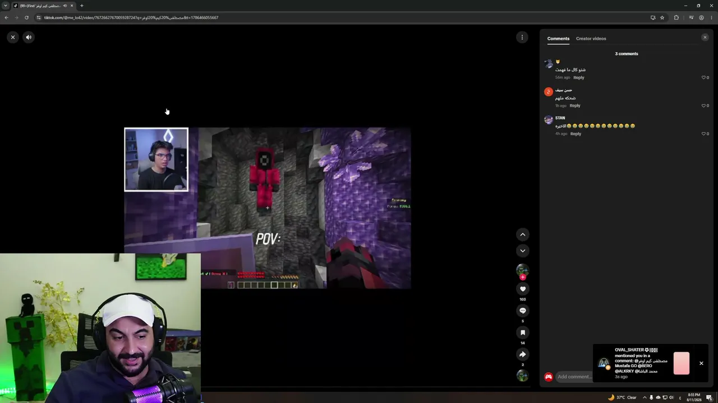The image size is (718, 403).
Task: Like the video with the heart button
Action: (x=522, y=289)
